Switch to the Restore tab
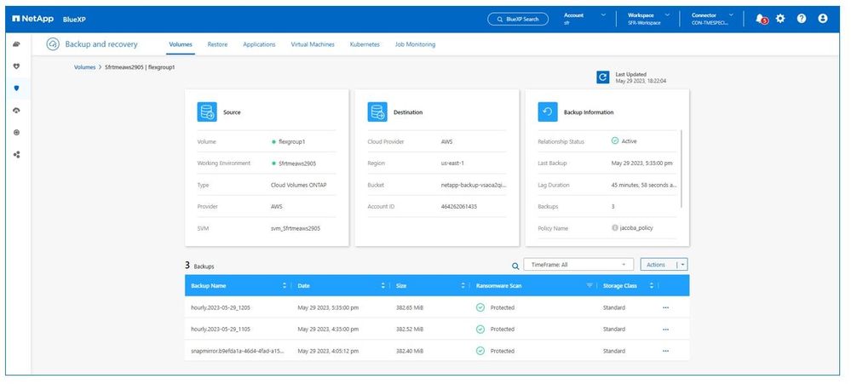 point(217,44)
